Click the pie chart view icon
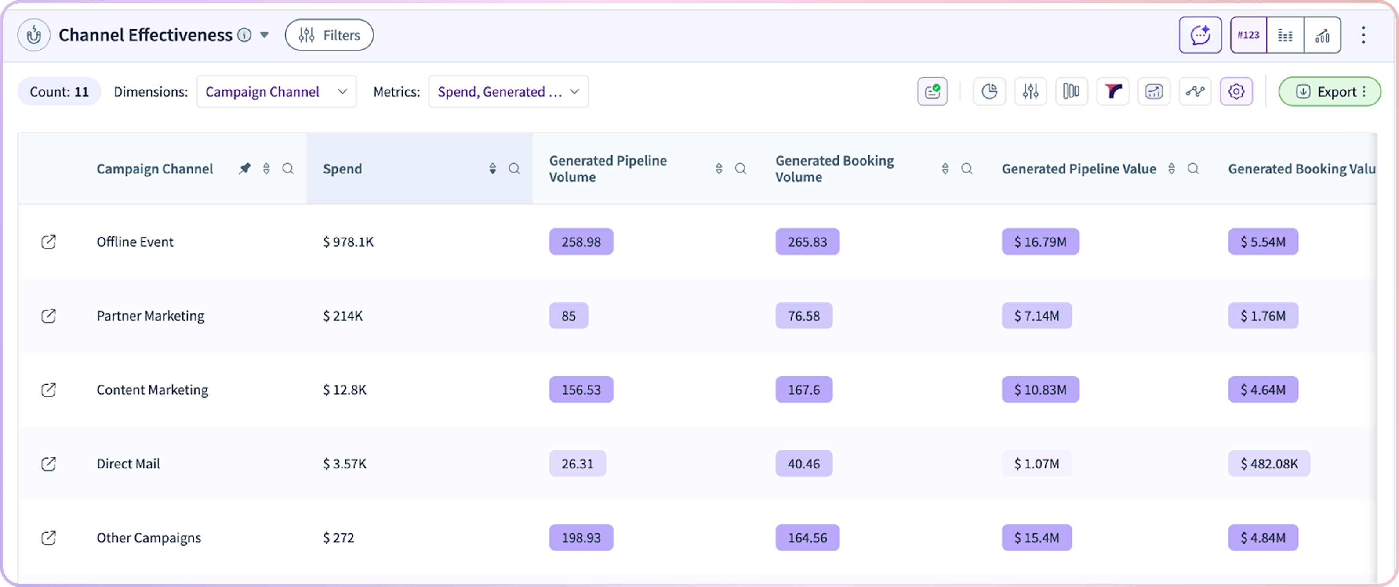This screenshot has width=1399, height=587. tap(989, 92)
